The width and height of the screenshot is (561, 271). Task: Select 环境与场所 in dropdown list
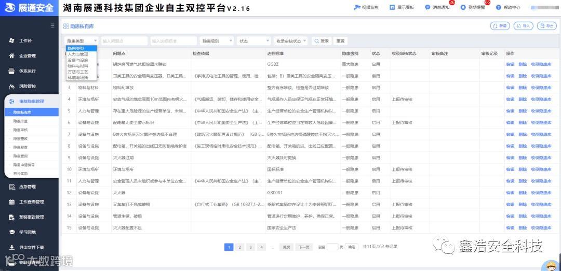pos(82,78)
